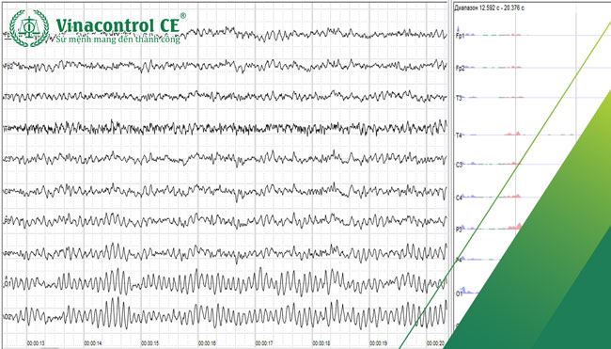Select the P4 channel label on the EEG trace
The image size is (611, 349).
[x=7, y=254]
